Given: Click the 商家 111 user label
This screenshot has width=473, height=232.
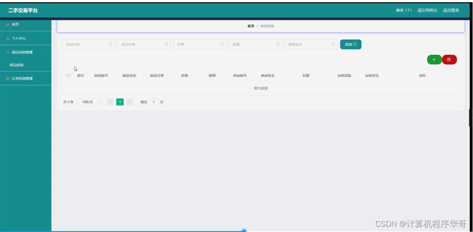Looking at the screenshot, I should click(404, 10).
